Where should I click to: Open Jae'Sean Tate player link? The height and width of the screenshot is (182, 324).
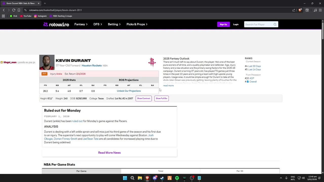(x=91, y=139)
